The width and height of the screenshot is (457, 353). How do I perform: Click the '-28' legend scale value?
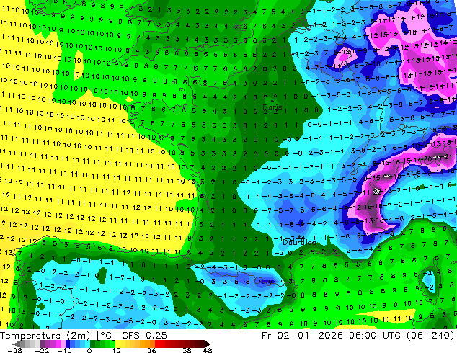[x=14, y=350]
